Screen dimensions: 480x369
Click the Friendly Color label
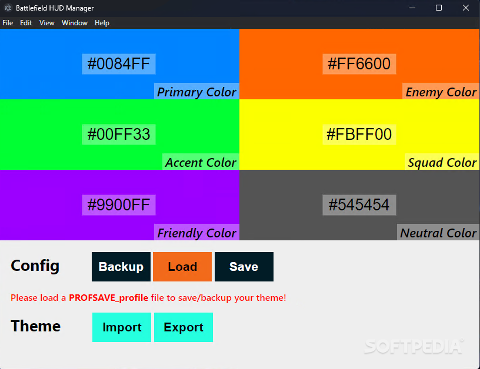pyautogui.click(x=196, y=232)
